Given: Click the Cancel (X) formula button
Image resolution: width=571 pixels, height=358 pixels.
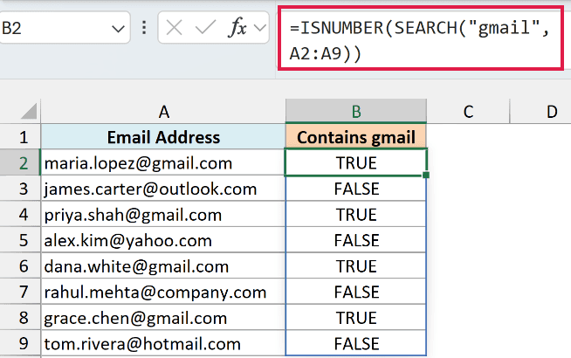Looking at the screenshot, I should 174,28.
